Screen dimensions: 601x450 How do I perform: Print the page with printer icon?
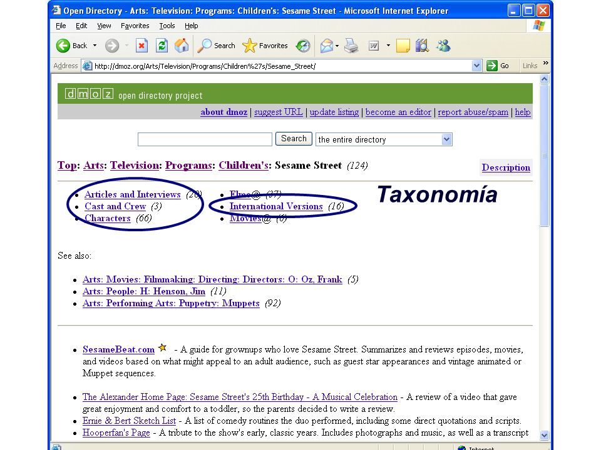tap(351, 46)
